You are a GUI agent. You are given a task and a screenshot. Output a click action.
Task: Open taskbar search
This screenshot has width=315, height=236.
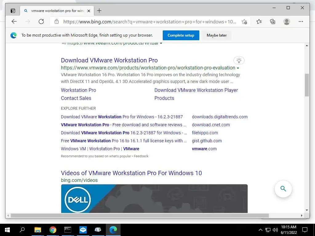pos(22,230)
